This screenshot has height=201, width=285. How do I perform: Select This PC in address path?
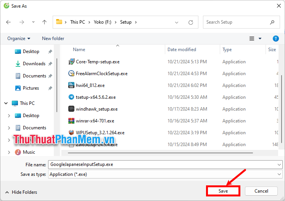[77, 22]
